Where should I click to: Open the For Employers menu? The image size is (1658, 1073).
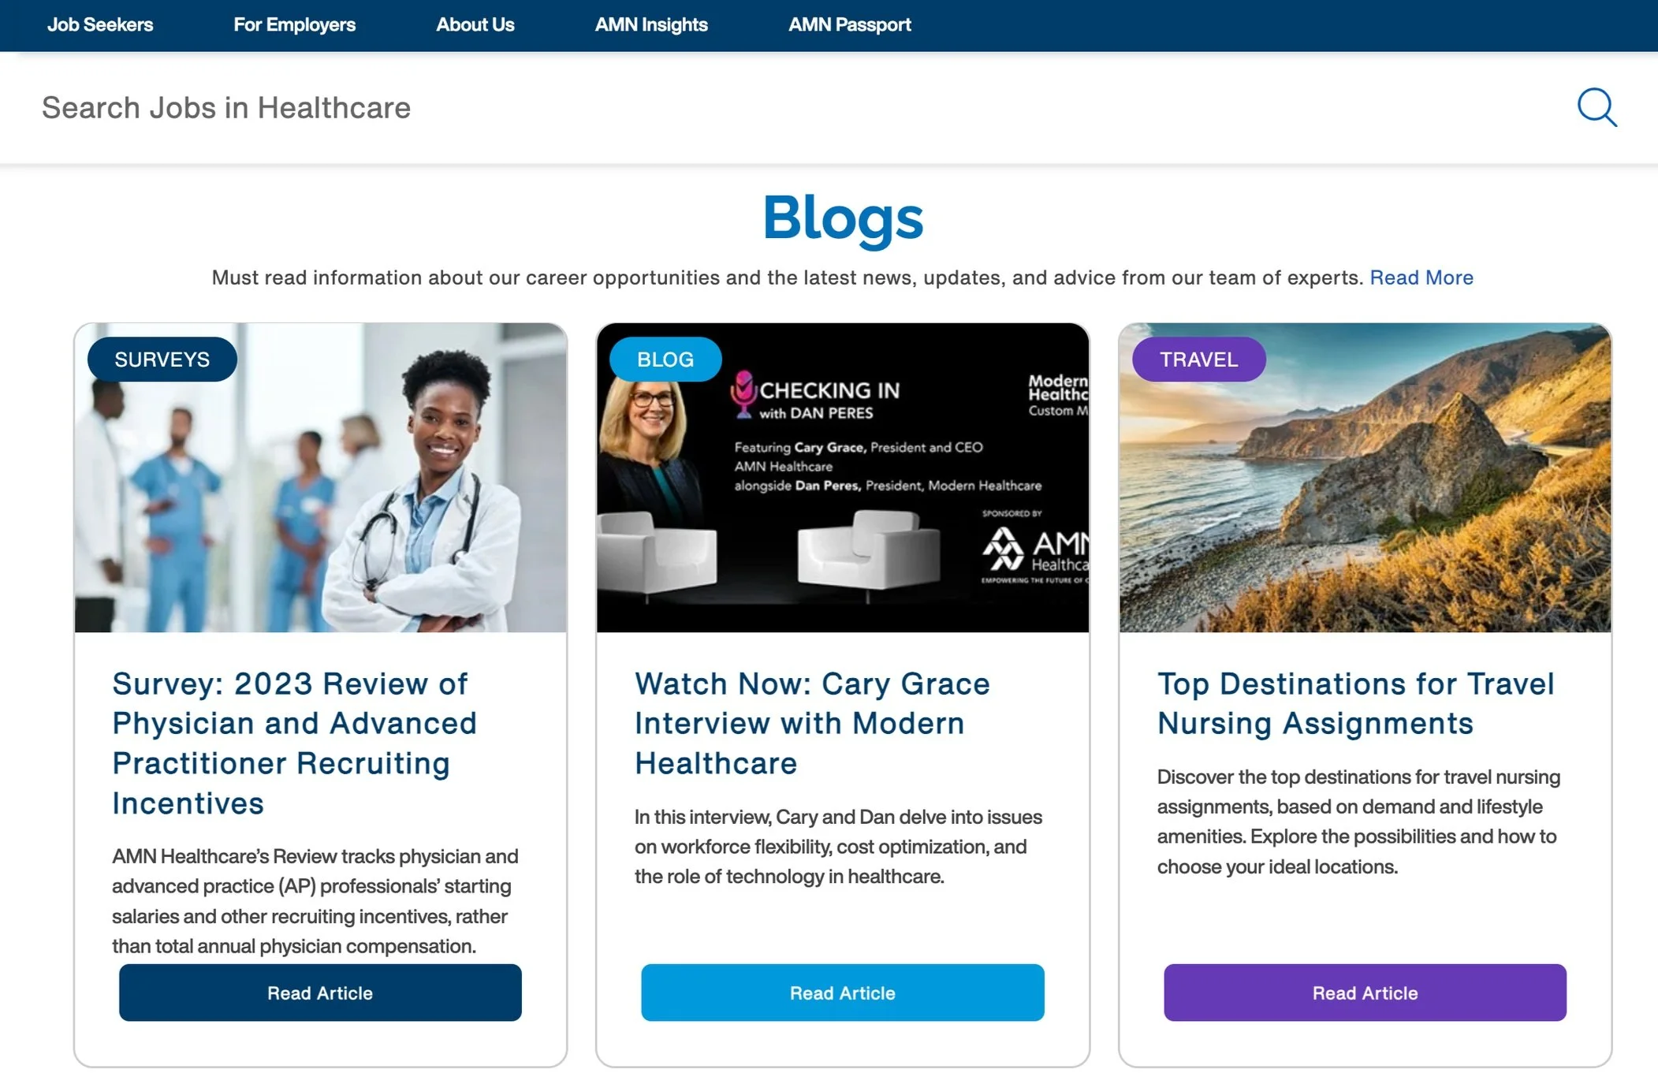[294, 24]
